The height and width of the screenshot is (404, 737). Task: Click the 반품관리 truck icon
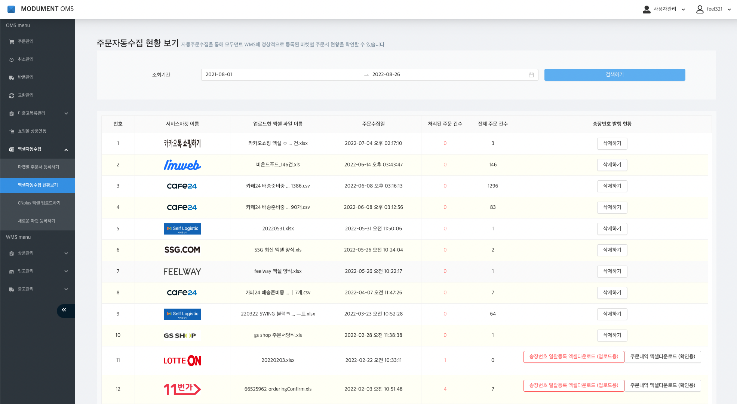12,78
